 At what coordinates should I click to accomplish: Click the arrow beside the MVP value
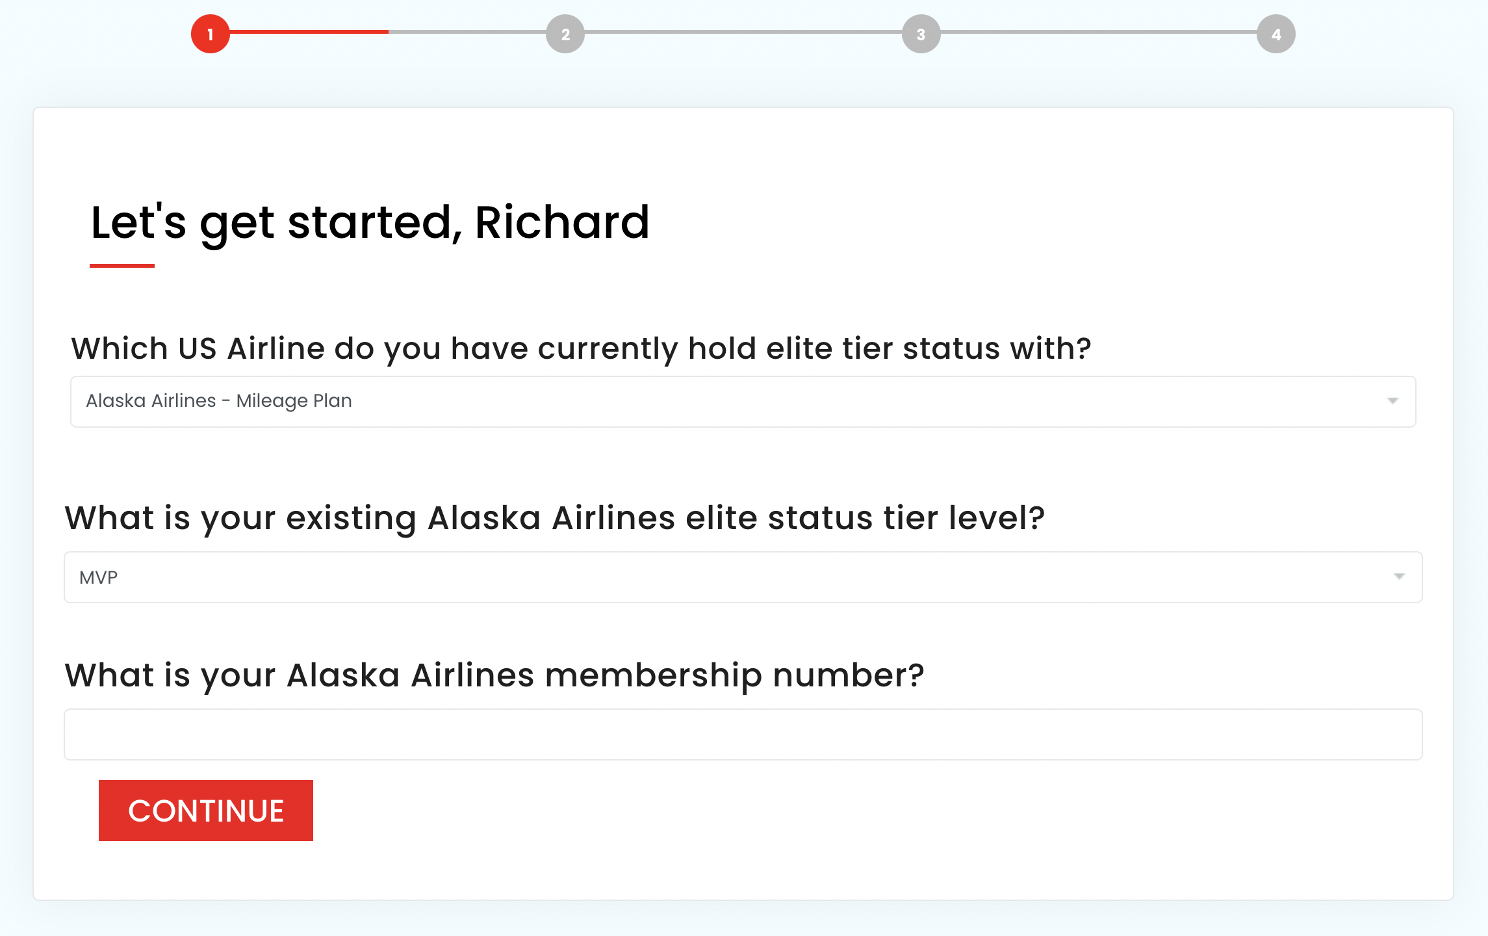(x=1399, y=577)
